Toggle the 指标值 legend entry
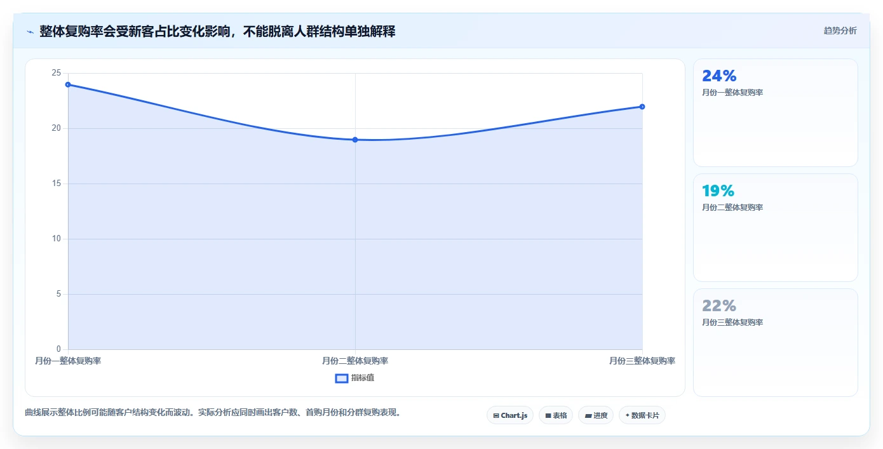Image resolution: width=883 pixels, height=449 pixels. [355, 378]
